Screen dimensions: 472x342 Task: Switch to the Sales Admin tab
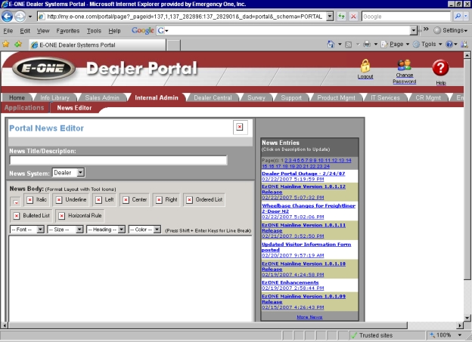pos(102,97)
